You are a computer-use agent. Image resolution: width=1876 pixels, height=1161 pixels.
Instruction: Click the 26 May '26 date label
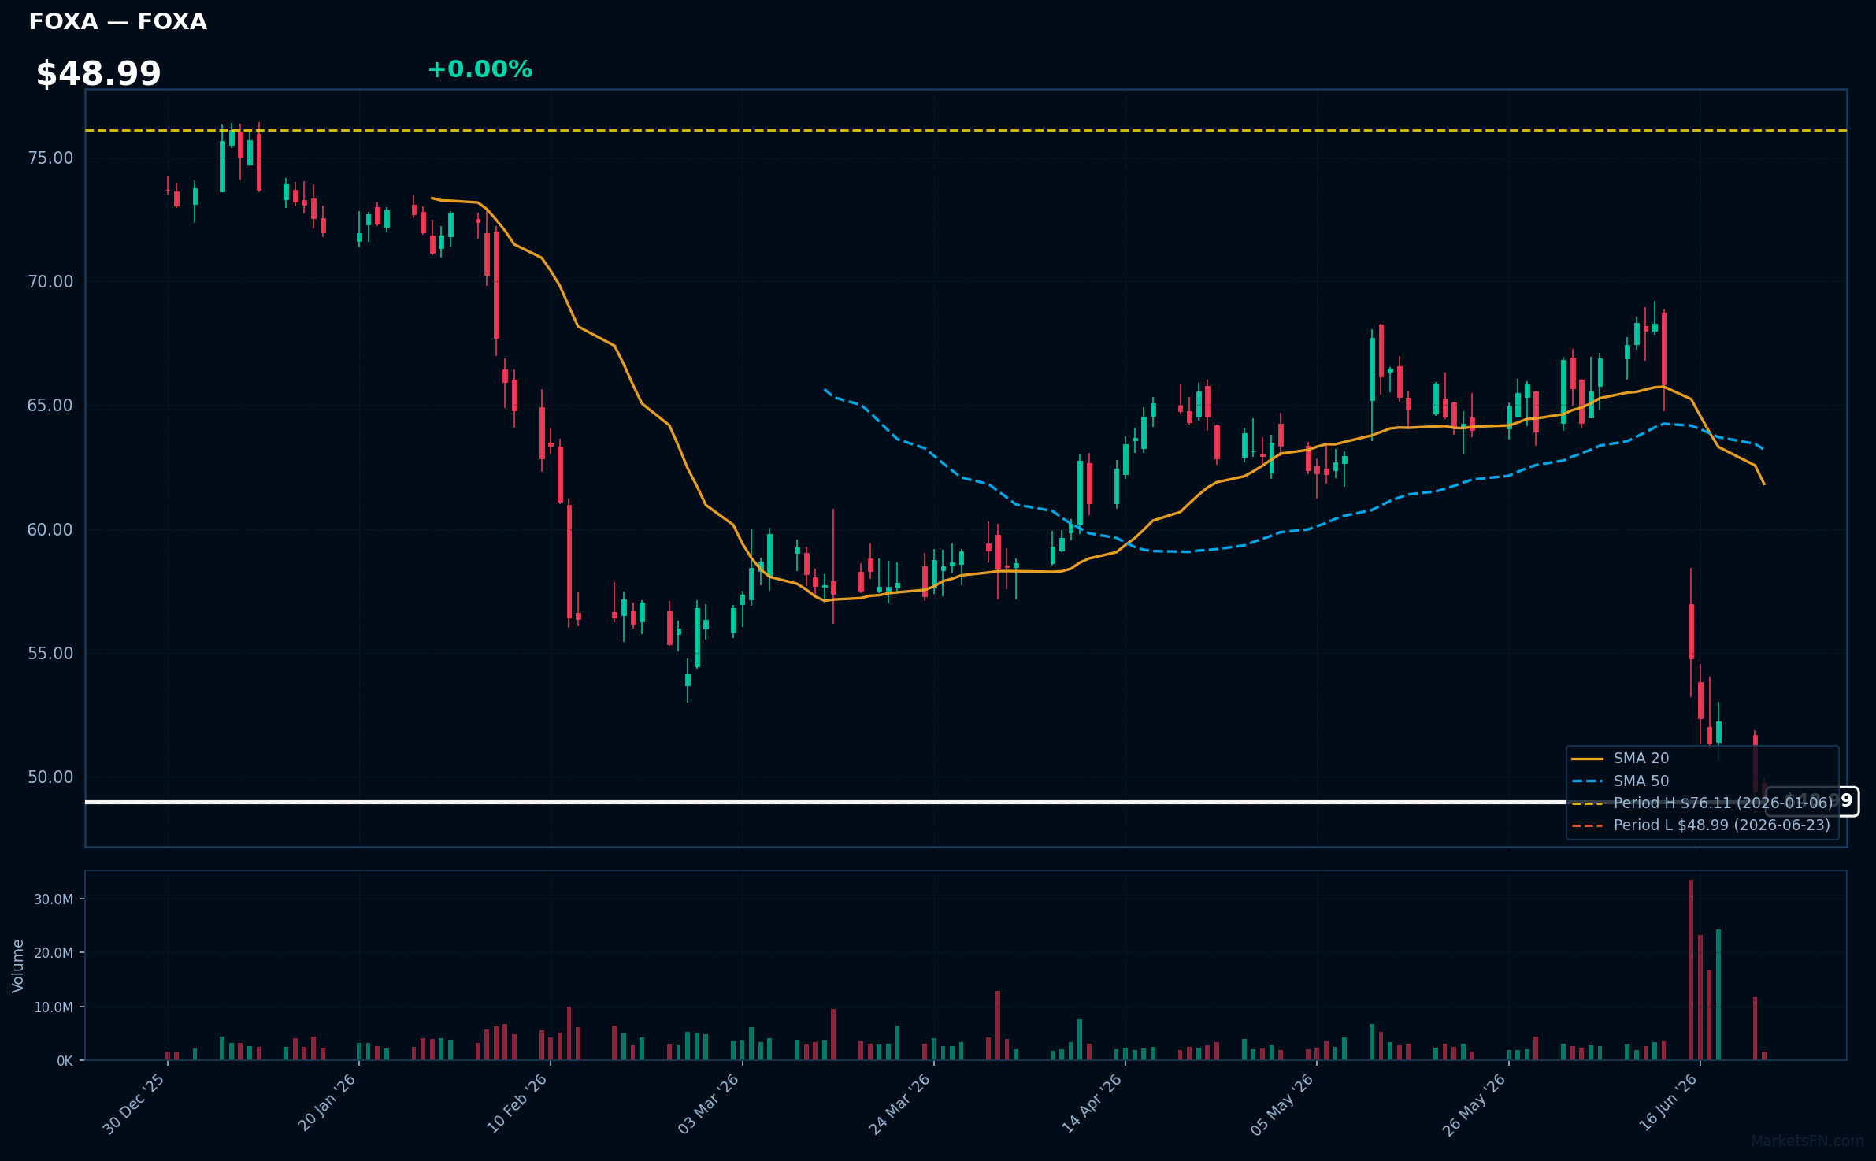tap(1474, 1104)
